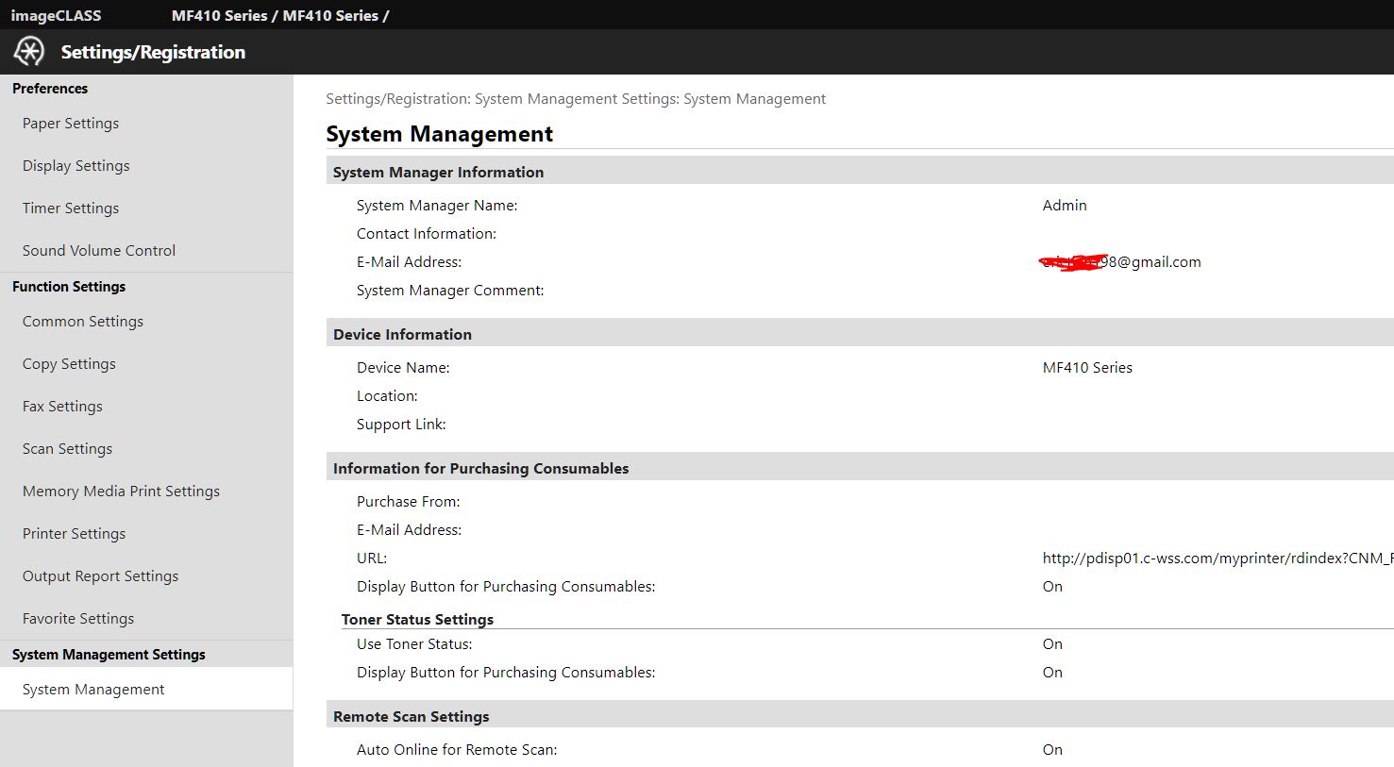Click the Purchase From label
This screenshot has height=767, width=1394.
409,502
